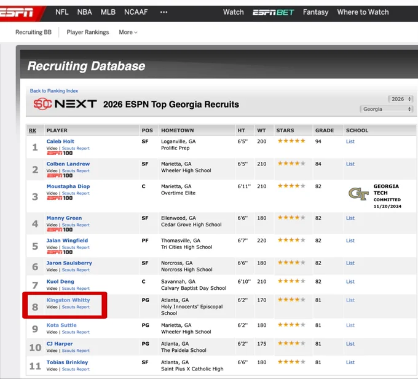Open NCAAF in the top navigation
418x379 pixels.
[x=136, y=12]
